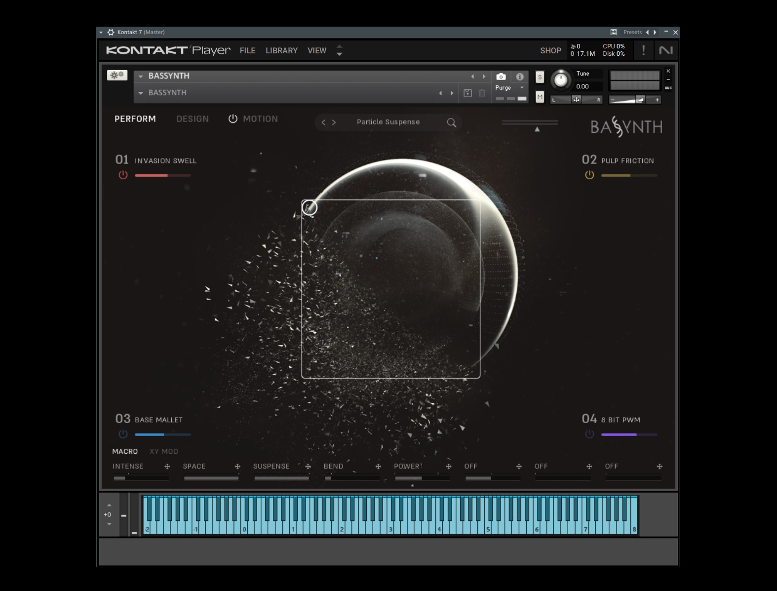Click the Particle Suspense preset name
This screenshot has height=591, width=777.
388,122
